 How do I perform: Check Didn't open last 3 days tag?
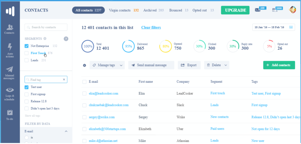click(x=26, y=108)
